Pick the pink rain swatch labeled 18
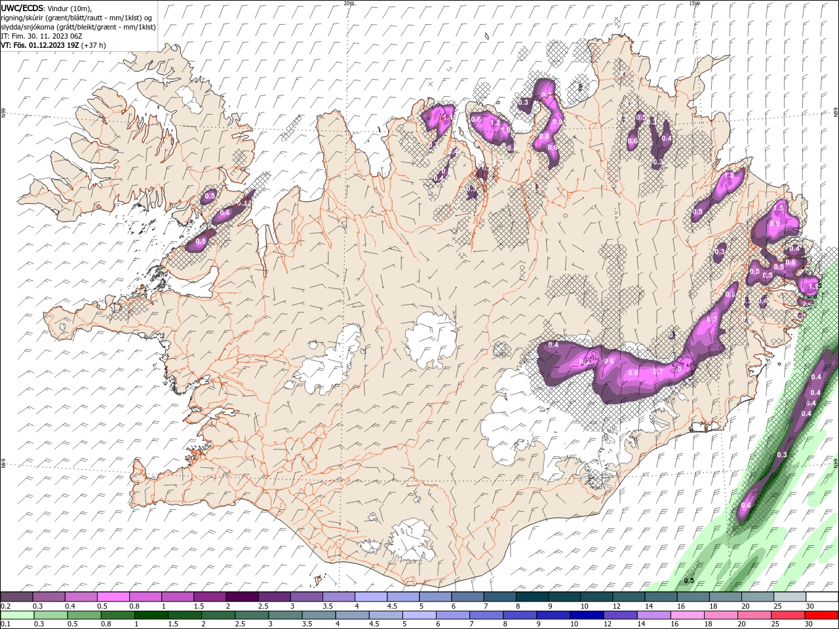Viewport: 839px width, 629px height. click(721, 615)
